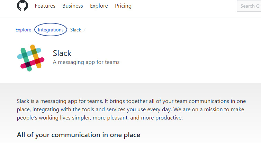Click the large Slack page title
Image resolution: width=261 pixels, height=143 pixels.
(x=62, y=53)
